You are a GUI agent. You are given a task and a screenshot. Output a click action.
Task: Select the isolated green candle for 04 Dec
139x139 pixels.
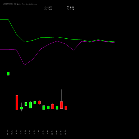[8, 74]
